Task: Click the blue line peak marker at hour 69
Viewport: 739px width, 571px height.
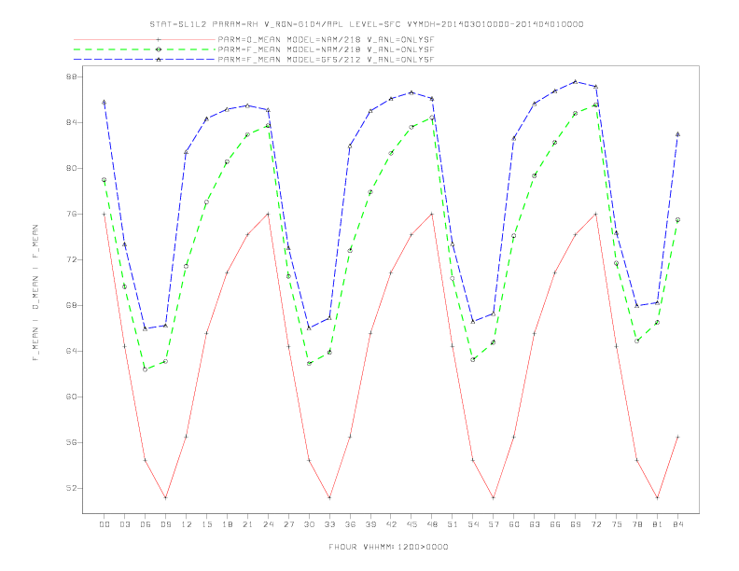Action: pyautogui.click(x=576, y=81)
